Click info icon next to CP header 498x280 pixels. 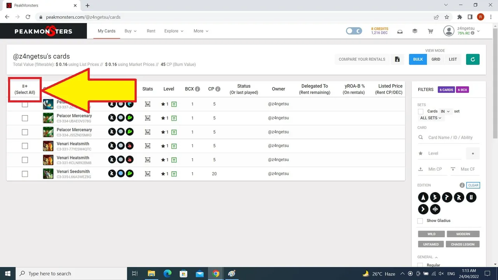coord(218,89)
